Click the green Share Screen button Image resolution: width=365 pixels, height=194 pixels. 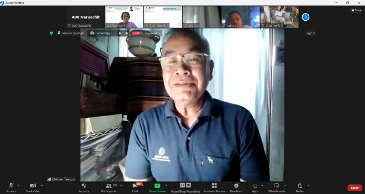[x=157, y=188]
